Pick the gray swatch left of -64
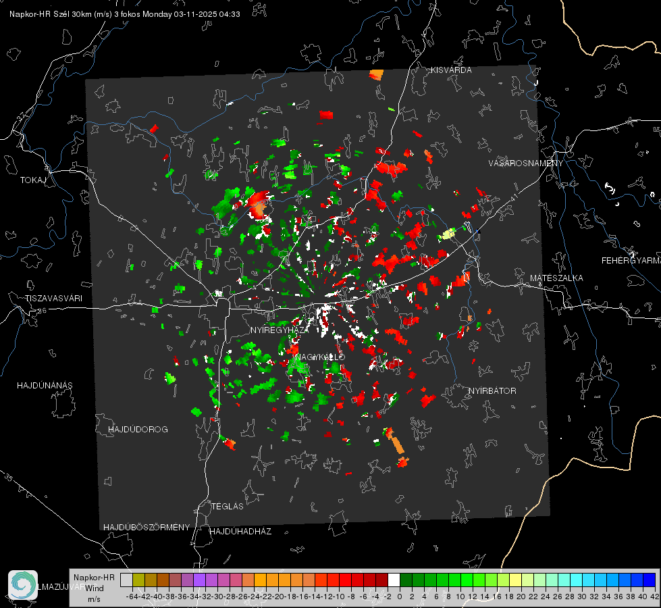This screenshot has width=661, height=608. pos(126,580)
